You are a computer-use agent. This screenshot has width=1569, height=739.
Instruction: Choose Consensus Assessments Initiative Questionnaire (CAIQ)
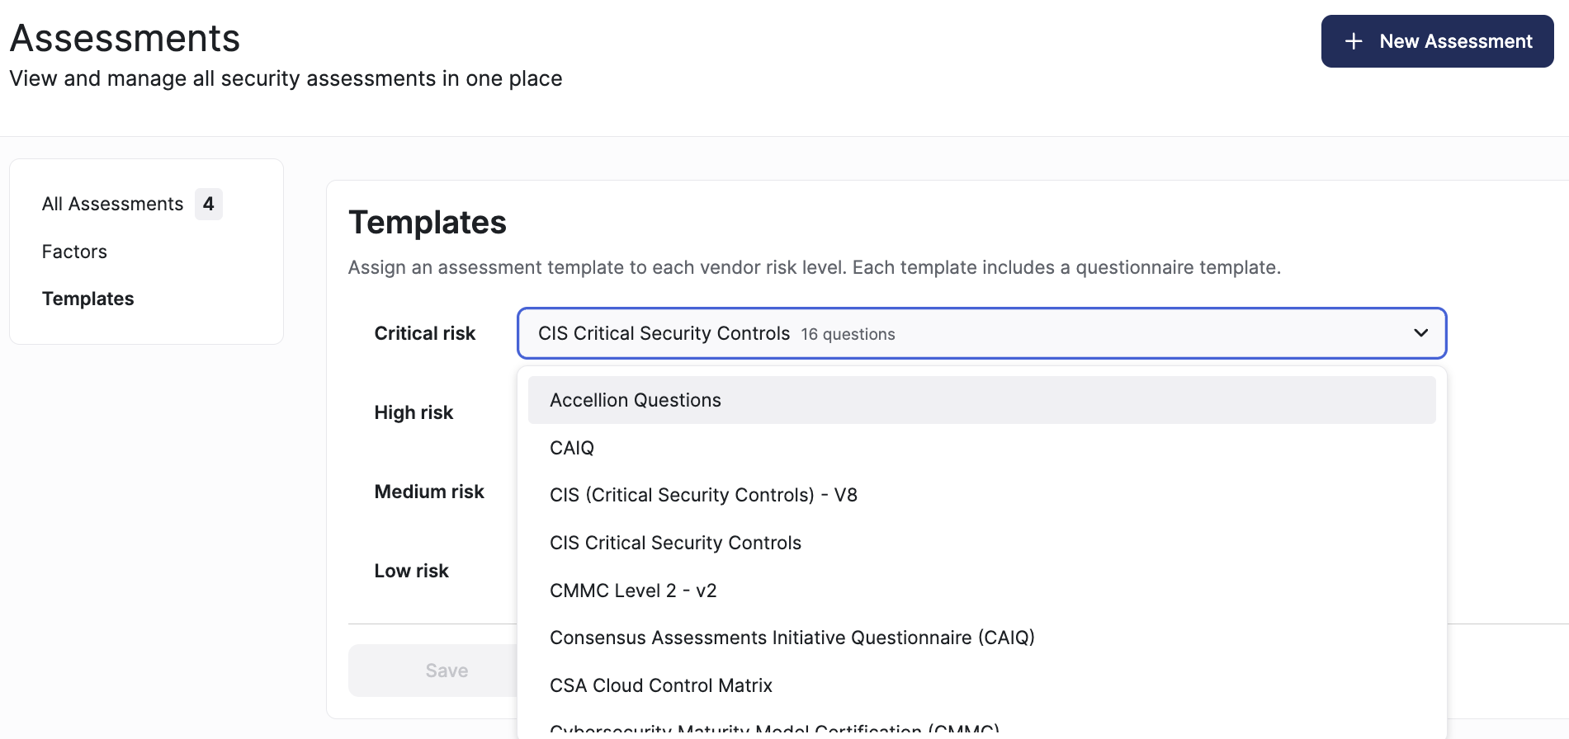click(x=981, y=638)
